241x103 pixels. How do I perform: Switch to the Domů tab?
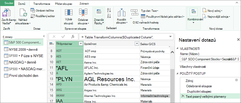(x=22, y=3)
